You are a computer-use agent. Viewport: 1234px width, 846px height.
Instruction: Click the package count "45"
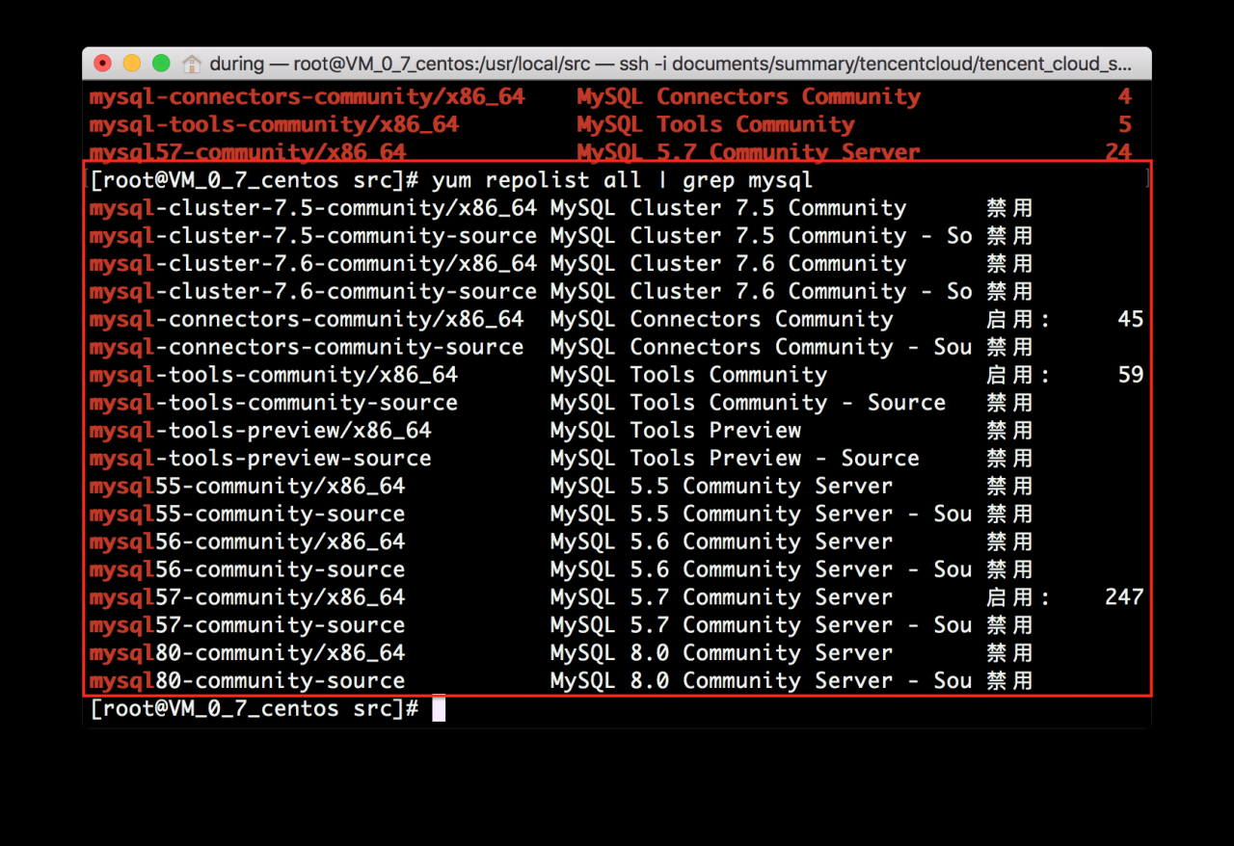pyautogui.click(x=1131, y=320)
